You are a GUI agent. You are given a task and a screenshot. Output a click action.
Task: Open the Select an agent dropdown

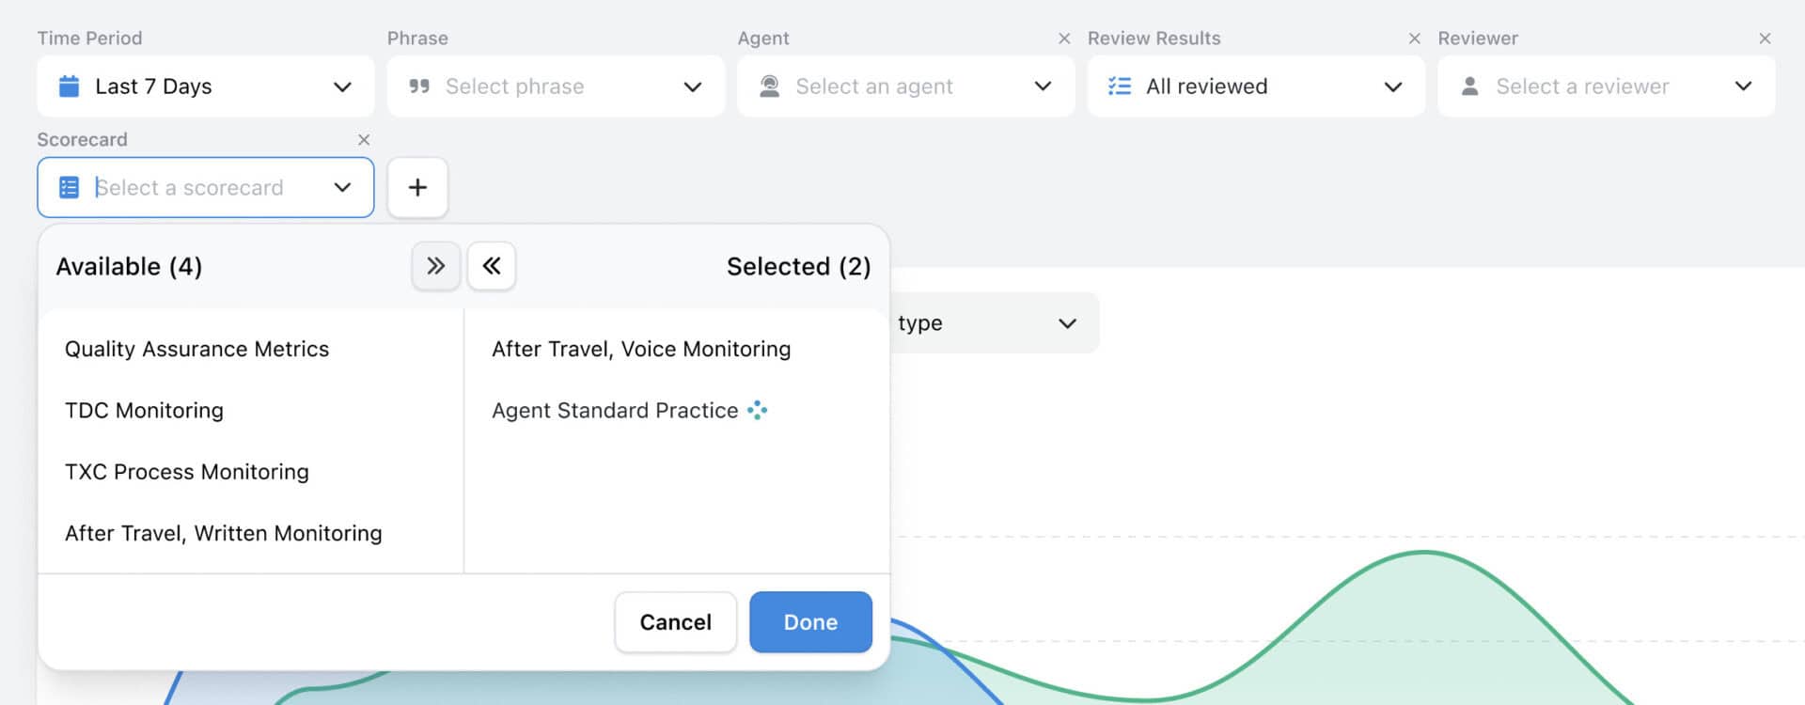click(905, 86)
